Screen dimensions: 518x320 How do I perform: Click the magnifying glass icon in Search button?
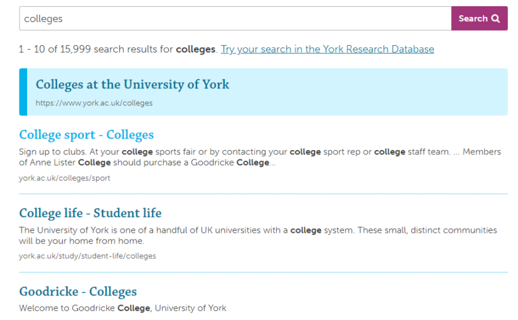point(496,19)
